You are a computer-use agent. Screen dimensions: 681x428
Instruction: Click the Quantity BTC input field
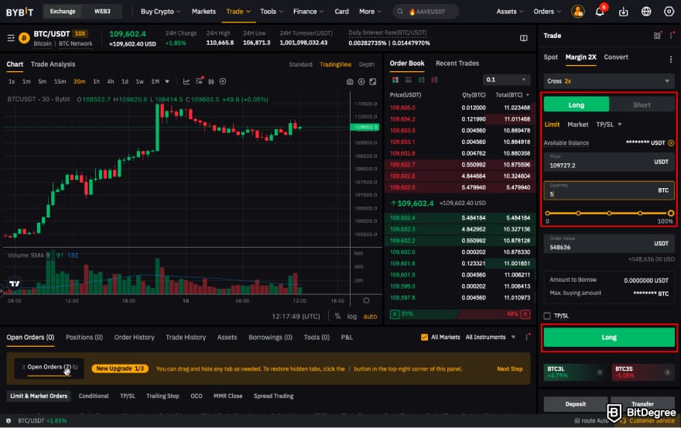(x=609, y=190)
